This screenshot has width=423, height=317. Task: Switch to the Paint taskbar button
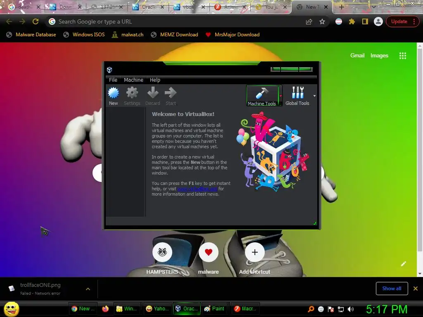pos(214,309)
